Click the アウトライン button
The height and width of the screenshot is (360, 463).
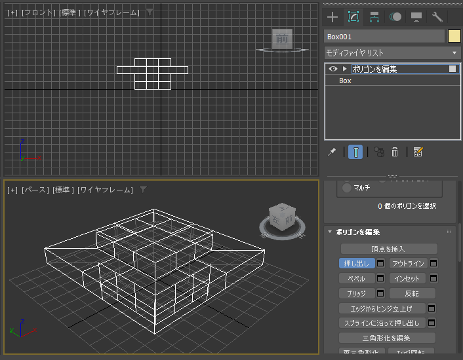coord(408,263)
